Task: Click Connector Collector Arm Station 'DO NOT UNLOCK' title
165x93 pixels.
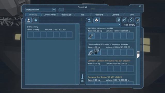Action: click(x=109, y=61)
